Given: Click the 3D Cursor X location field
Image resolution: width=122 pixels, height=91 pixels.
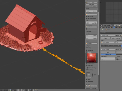Looking at the screenshot, I should point(91,35).
